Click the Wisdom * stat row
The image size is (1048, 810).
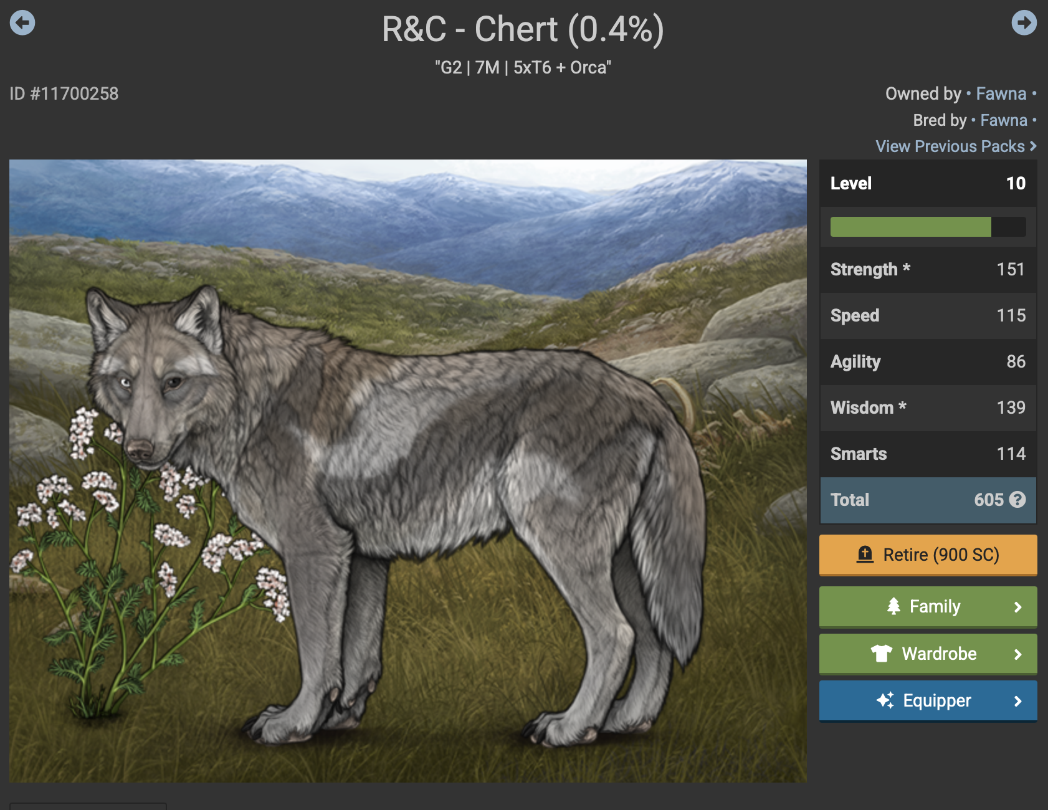click(x=928, y=407)
